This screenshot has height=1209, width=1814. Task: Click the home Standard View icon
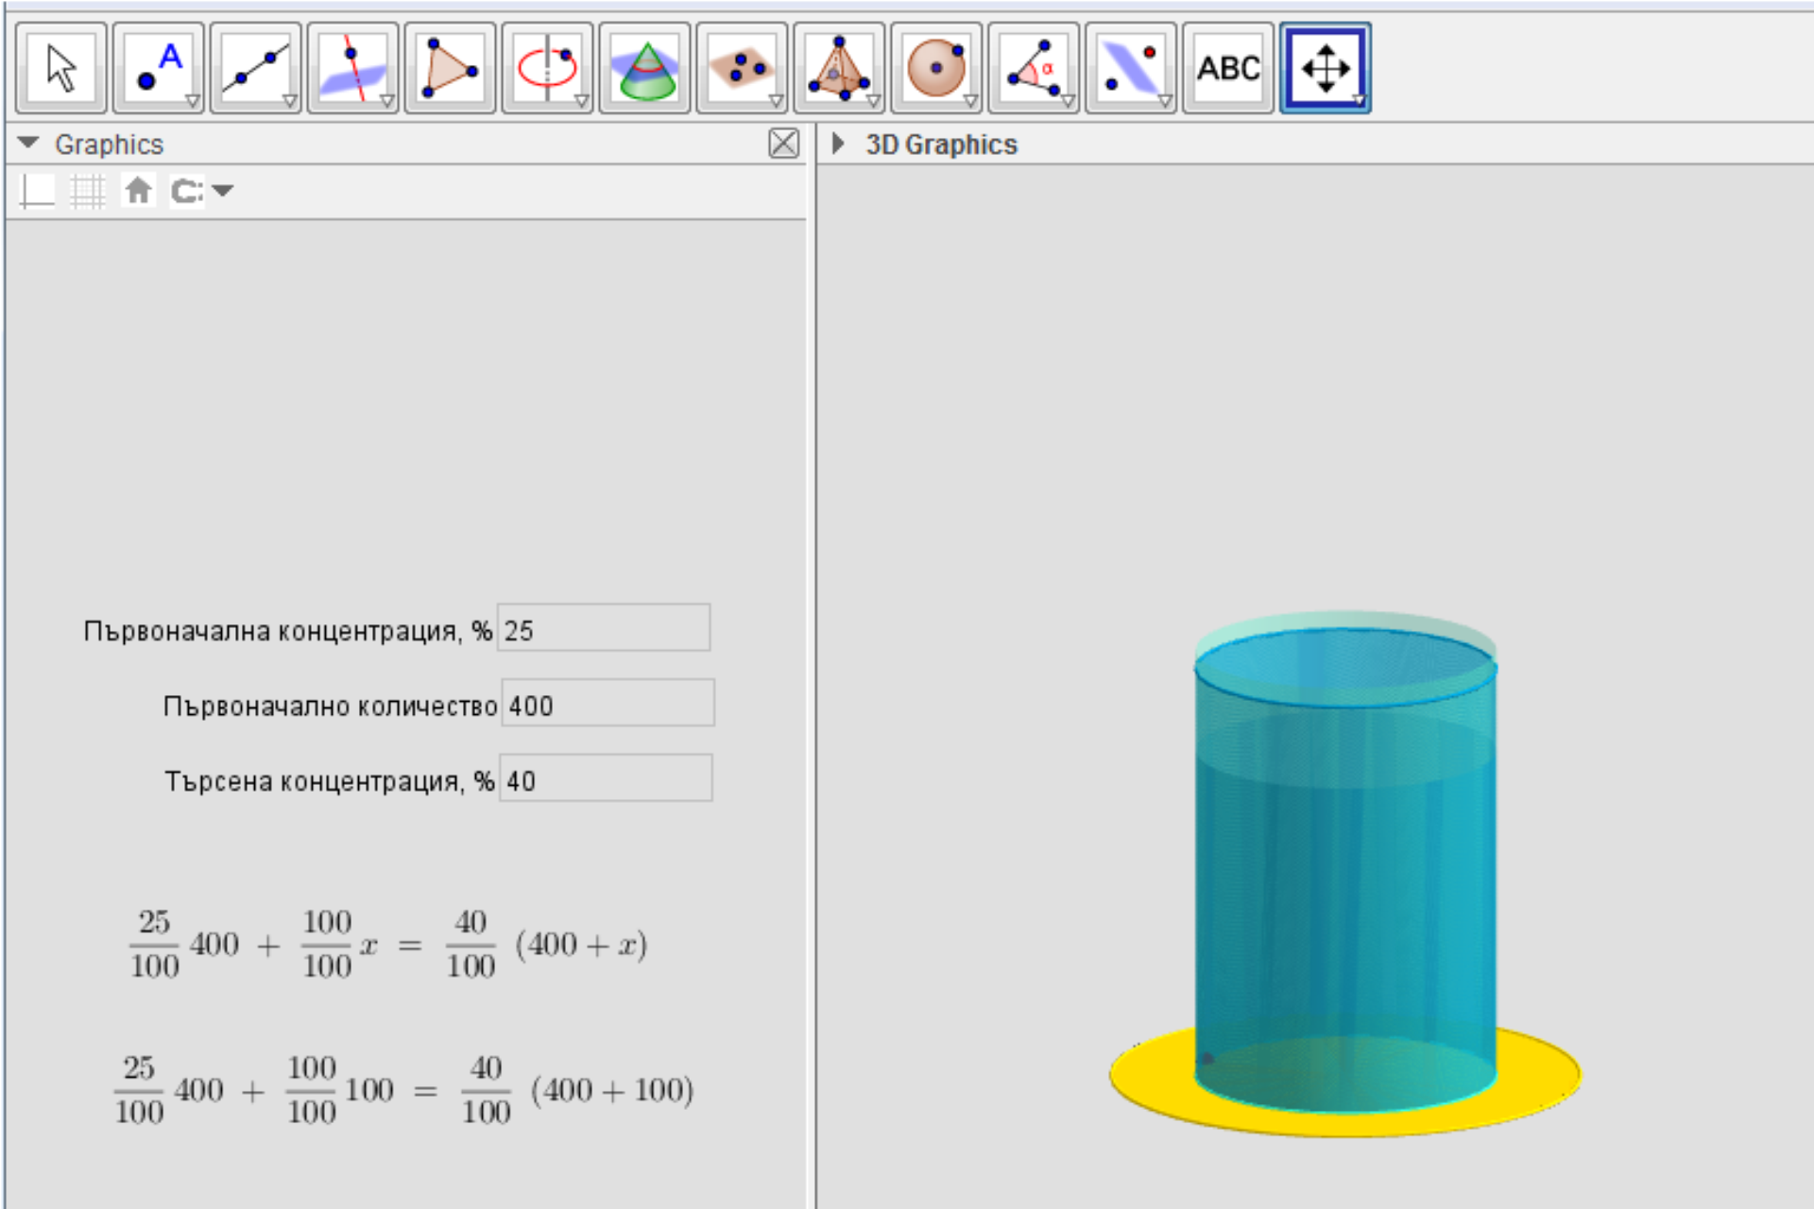pyautogui.click(x=139, y=191)
